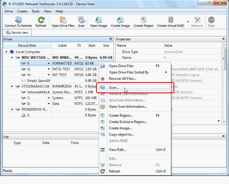Screen dimensions: 229x184
Task: Choose Create Image... in context menu
Action: point(135,128)
